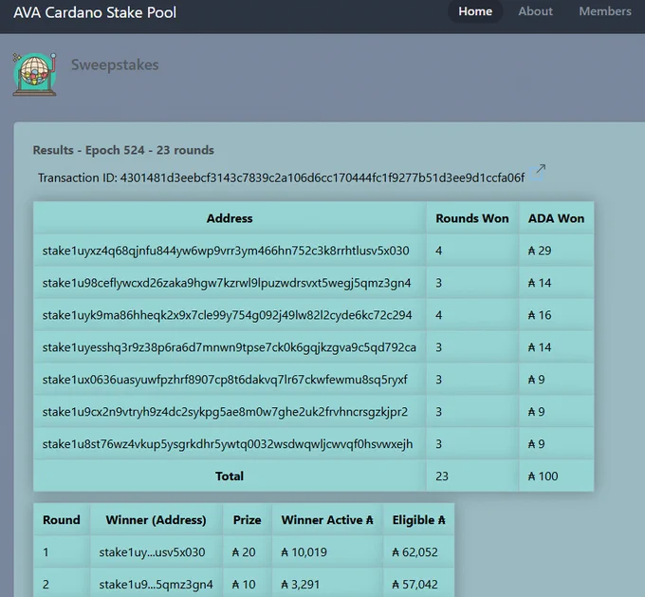
Task: Select address ending in 5qmz3gn4 in summary table
Action: [227, 283]
